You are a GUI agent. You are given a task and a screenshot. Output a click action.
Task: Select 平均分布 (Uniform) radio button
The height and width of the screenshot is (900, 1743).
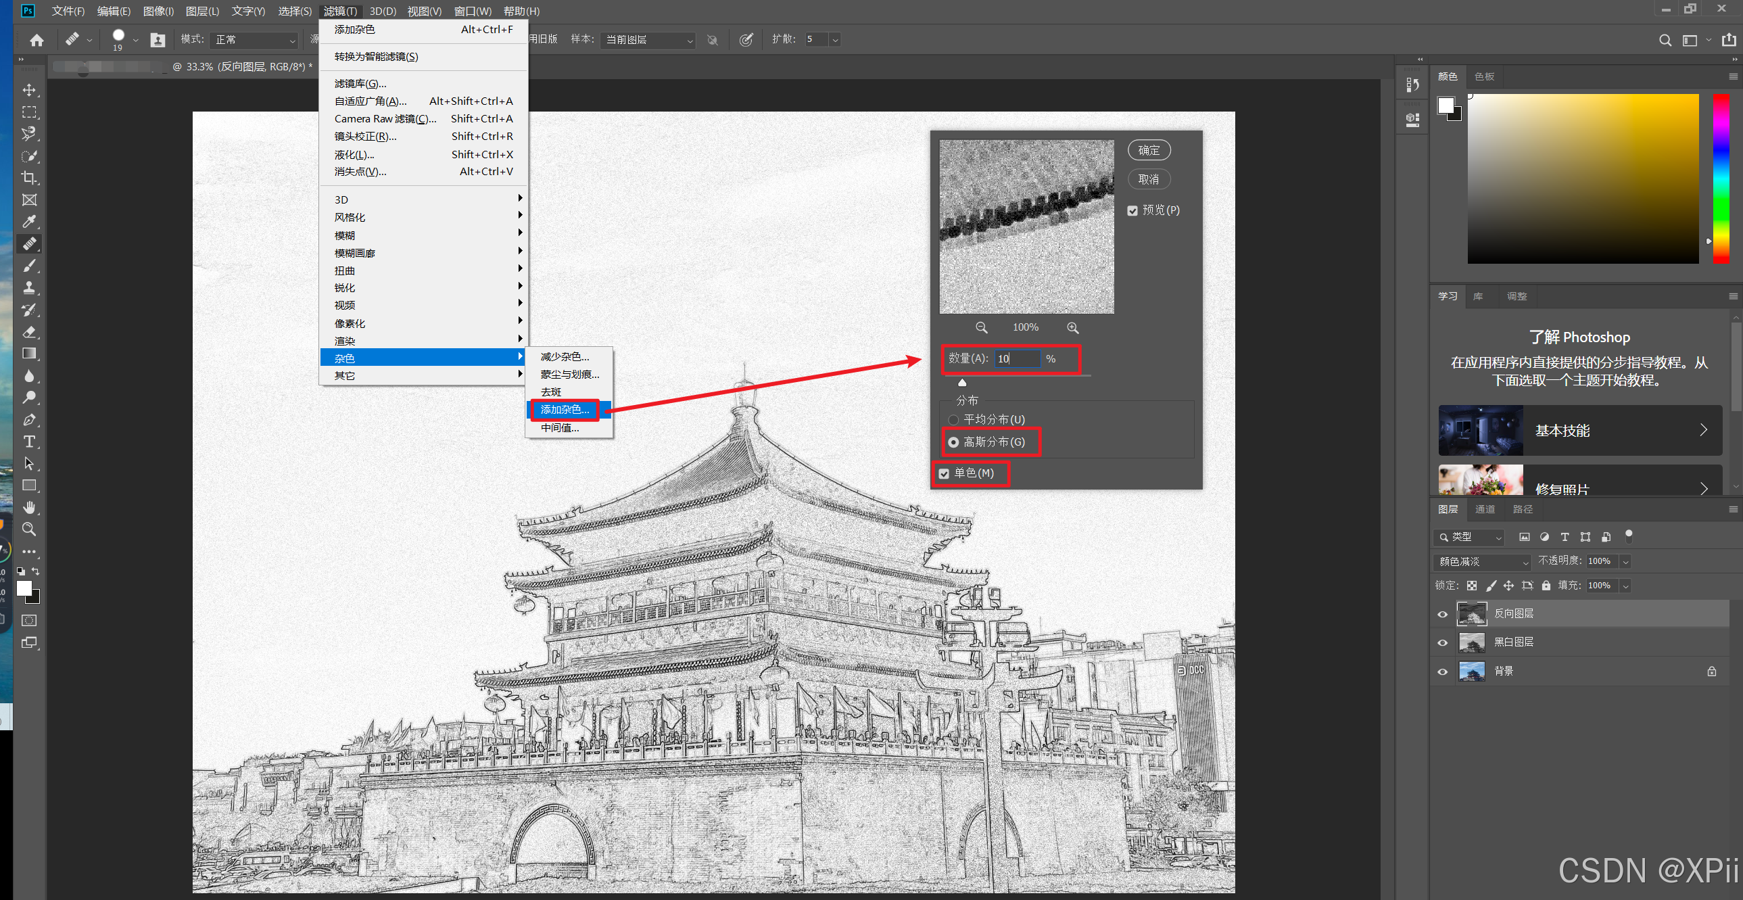point(953,420)
